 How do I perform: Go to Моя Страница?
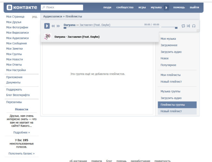[x=15, y=17]
